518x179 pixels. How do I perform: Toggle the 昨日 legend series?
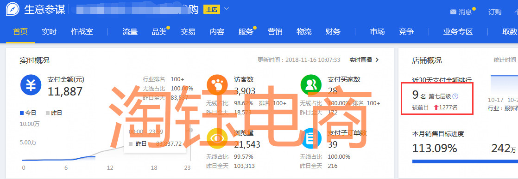[x=54, y=113]
